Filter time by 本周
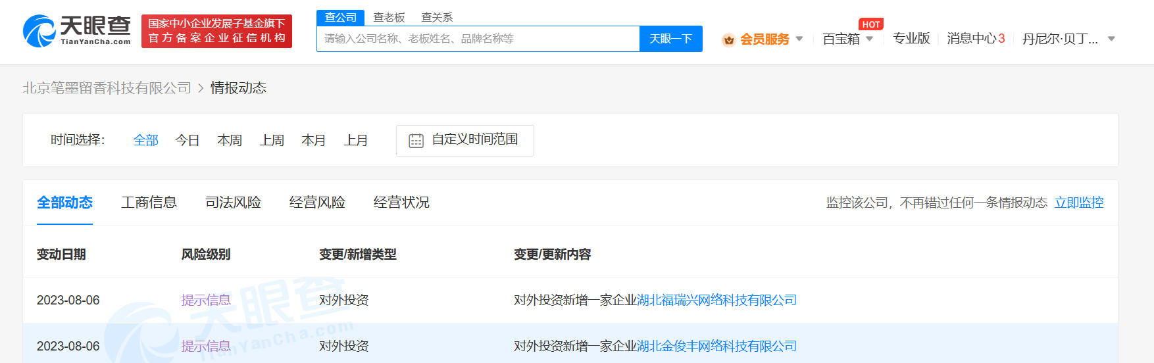The image size is (1154, 363). pyautogui.click(x=230, y=140)
